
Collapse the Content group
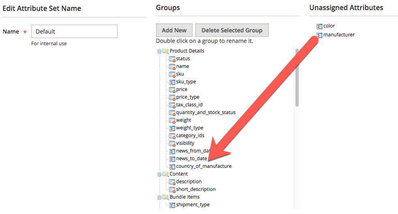(x=159, y=174)
